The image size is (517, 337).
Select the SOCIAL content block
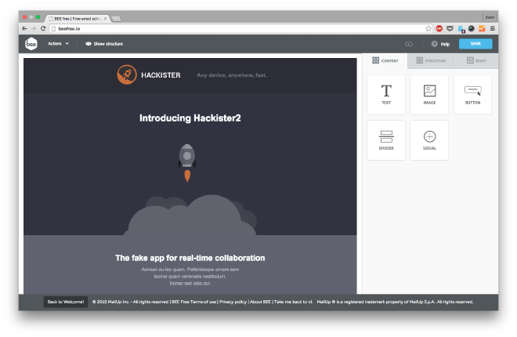pos(429,140)
